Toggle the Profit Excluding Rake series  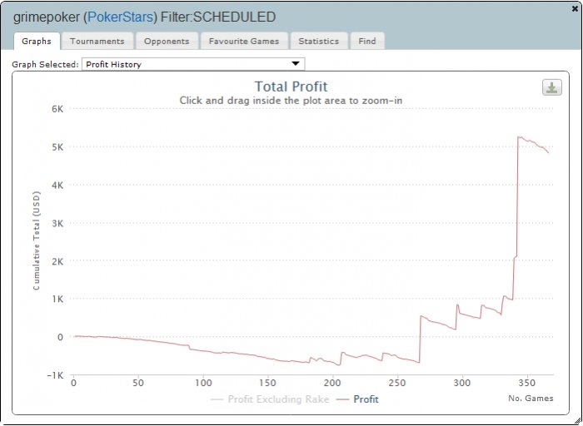[x=270, y=399]
